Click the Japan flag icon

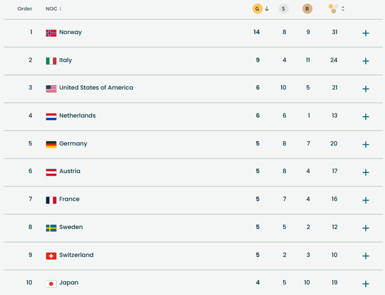pos(51,283)
